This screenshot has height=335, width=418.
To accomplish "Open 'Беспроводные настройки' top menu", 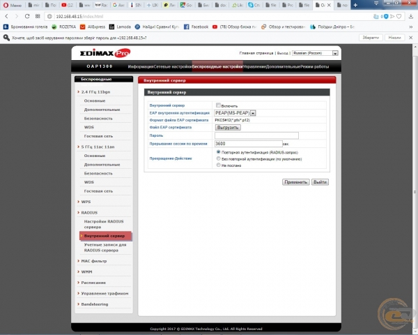I will click(x=217, y=66).
